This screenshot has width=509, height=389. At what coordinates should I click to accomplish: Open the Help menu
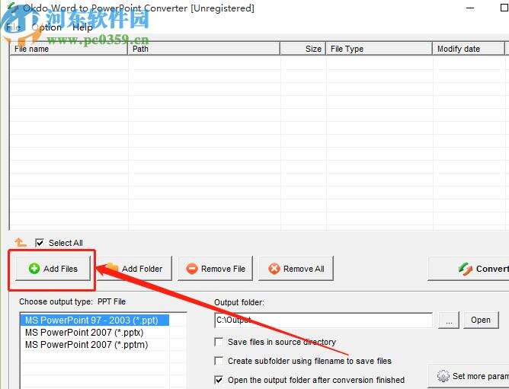82,27
